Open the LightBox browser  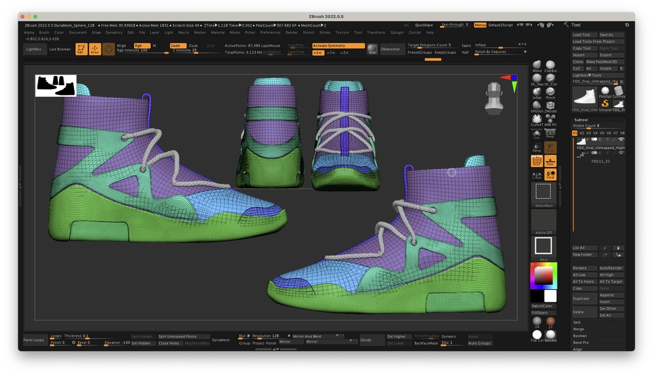pyautogui.click(x=34, y=49)
